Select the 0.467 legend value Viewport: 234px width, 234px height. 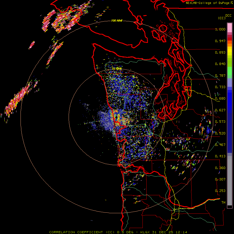pyautogui.click(x=220, y=145)
